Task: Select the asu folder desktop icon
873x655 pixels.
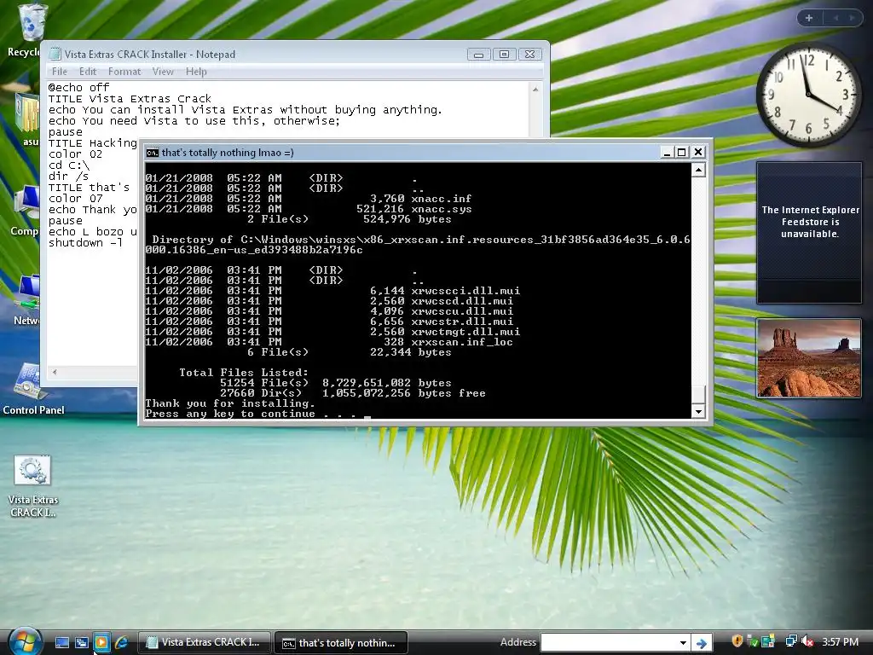Action: point(28,119)
